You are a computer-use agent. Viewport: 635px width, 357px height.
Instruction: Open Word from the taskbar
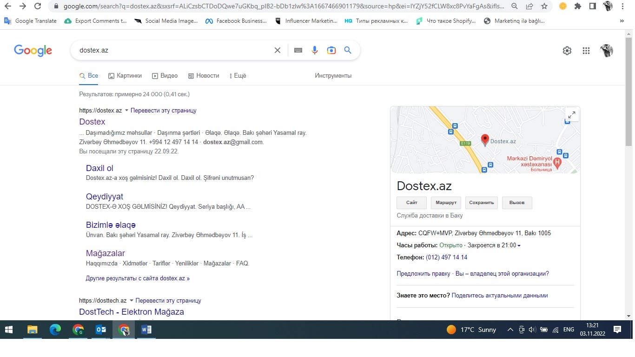[146, 330]
